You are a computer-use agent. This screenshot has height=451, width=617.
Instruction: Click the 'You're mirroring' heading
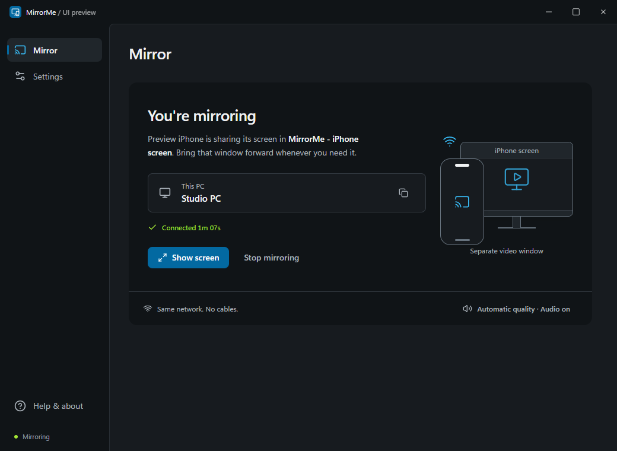coord(202,116)
